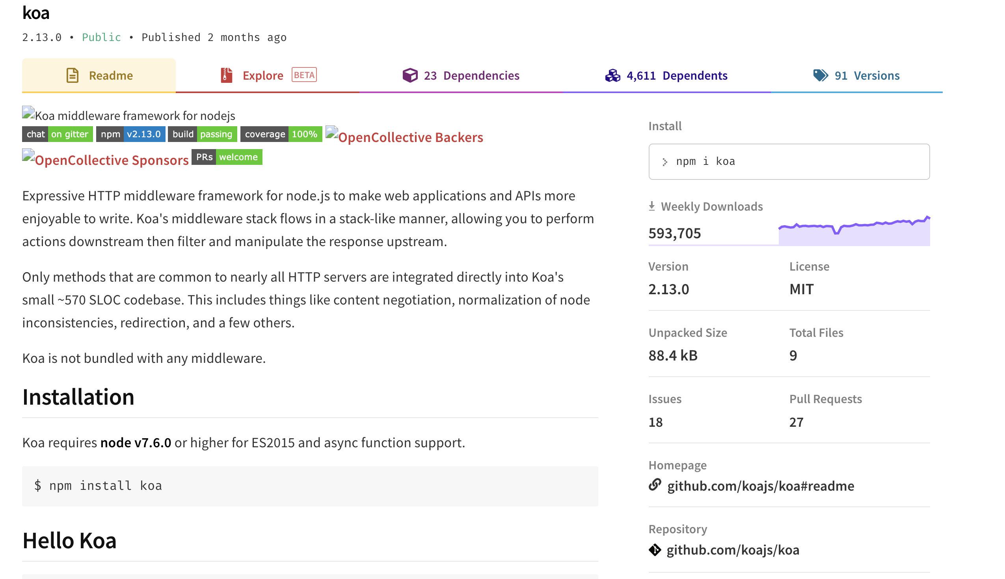Open the 4,611 Dependents tab
This screenshot has height=579, width=1005.
coord(676,76)
